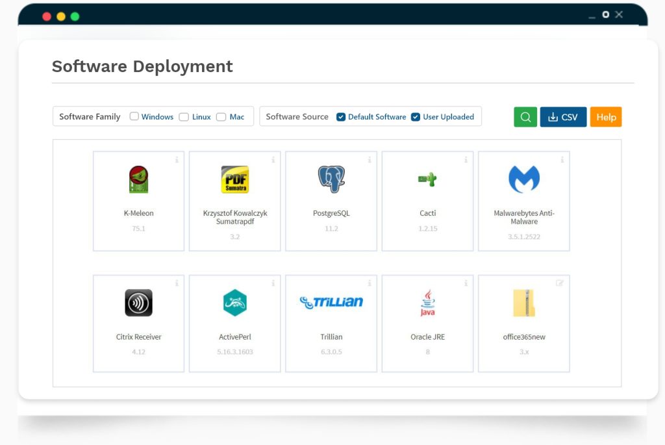Screen dimensions: 665x445
Task: View info for Malwarebytes Anti-Malware card
Action: 562,160
